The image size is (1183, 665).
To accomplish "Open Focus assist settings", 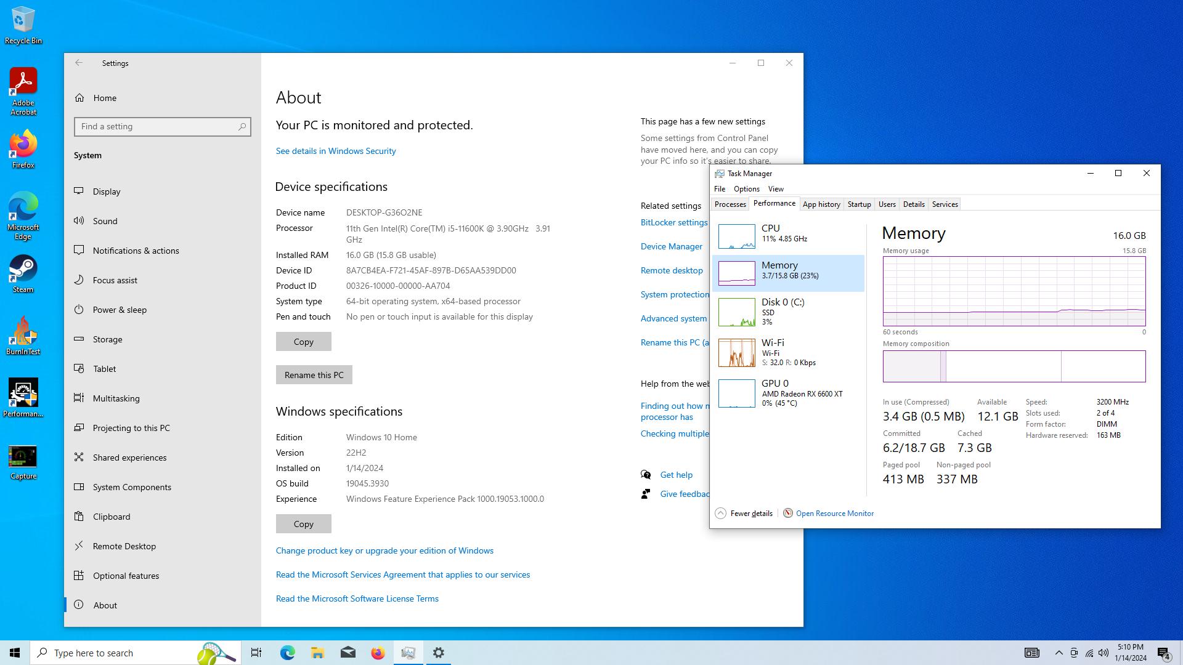I will pos(163,280).
